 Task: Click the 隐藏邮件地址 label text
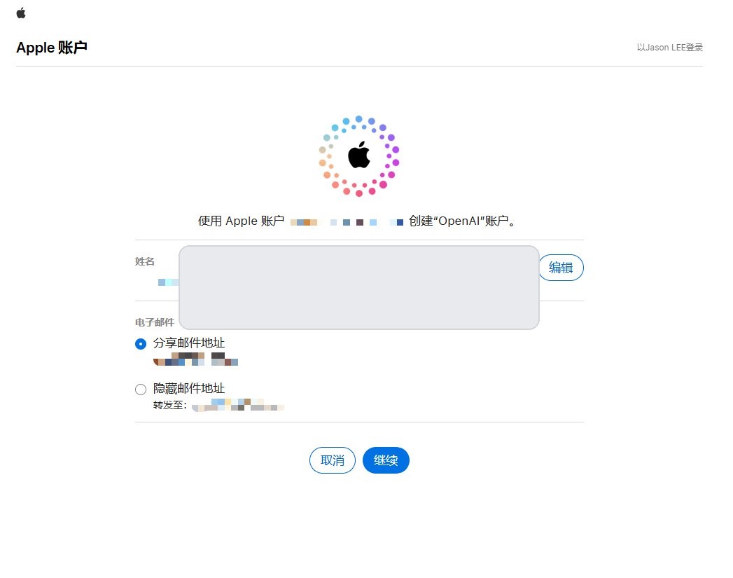point(189,388)
